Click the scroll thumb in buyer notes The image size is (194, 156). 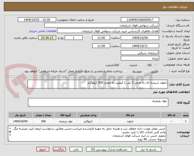click(10, 132)
